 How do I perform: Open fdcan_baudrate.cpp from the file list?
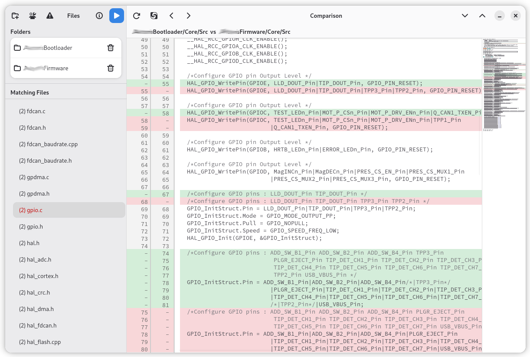(x=48, y=144)
